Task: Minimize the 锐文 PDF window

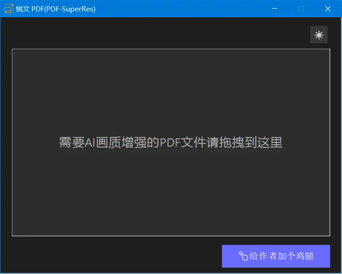Action: coord(275,9)
